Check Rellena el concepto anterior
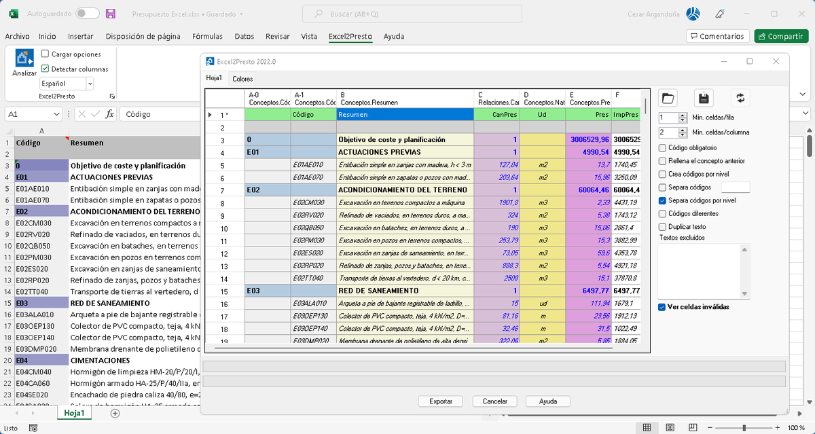This screenshot has height=434, width=815. click(662, 161)
